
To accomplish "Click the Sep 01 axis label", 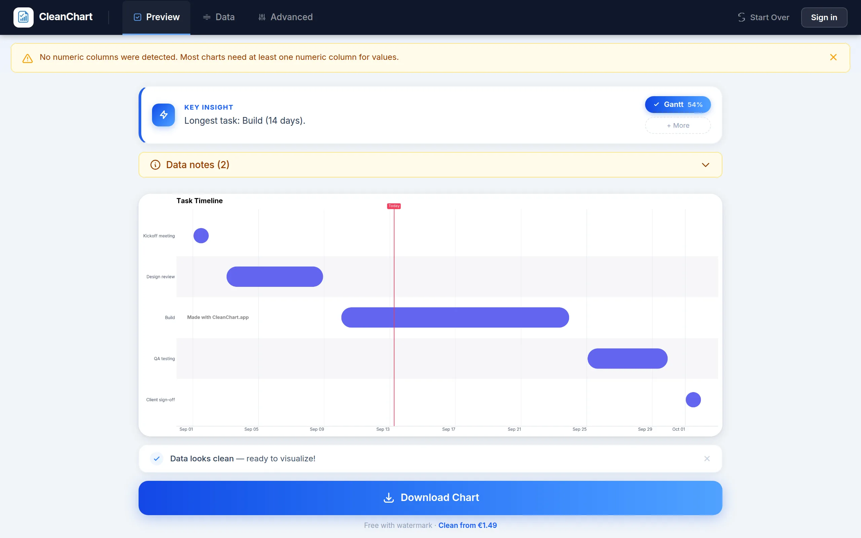I will [186, 429].
